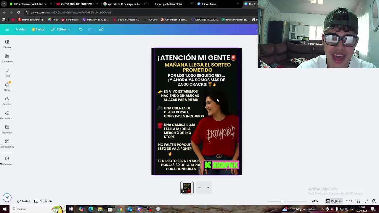The height and width of the screenshot is (213, 379).
Task: Open the Proyectos folder panel
Action: point(7,129)
